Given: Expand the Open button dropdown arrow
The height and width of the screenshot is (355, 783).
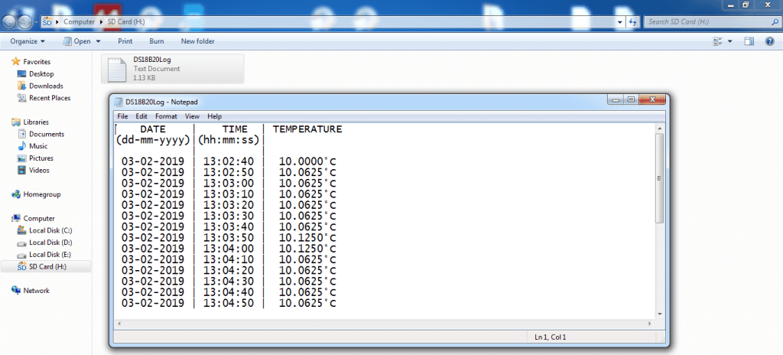Looking at the screenshot, I should [x=98, y=41].
